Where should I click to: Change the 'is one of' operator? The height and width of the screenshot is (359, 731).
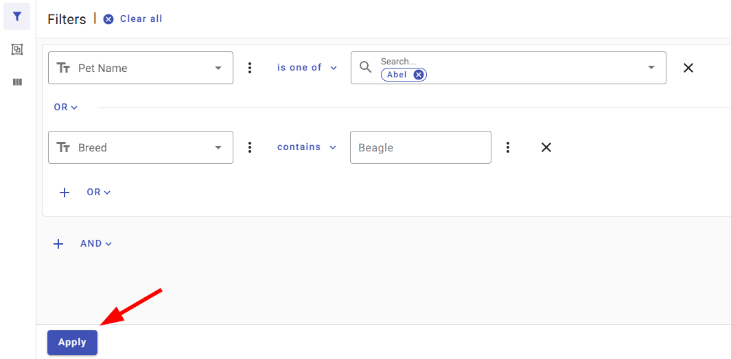click(x=307, y=68)
